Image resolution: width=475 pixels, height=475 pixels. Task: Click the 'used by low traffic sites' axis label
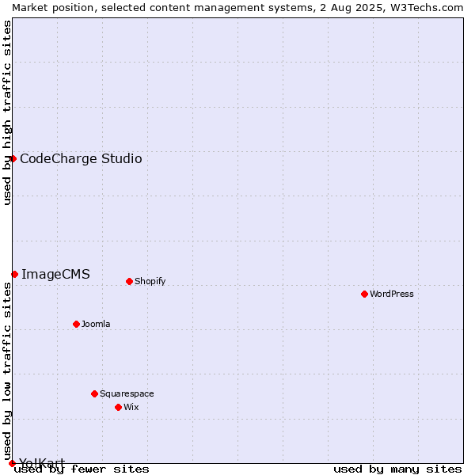(x=6, y=372)
